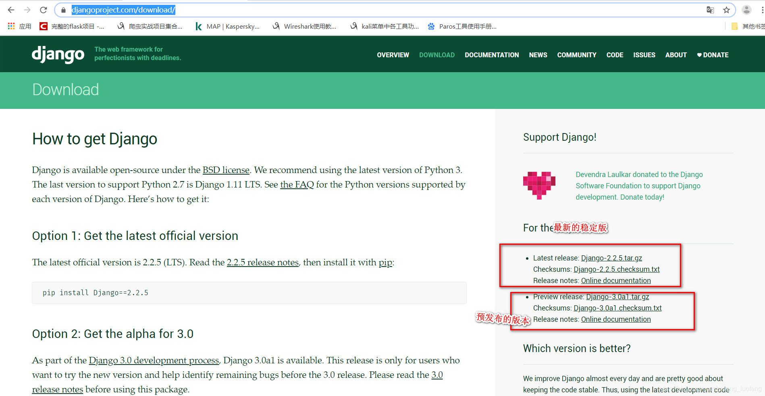Viewport: 765px width, 396px height.
Task: Open the NEWS nav item
Action: [x=538, y=55]
